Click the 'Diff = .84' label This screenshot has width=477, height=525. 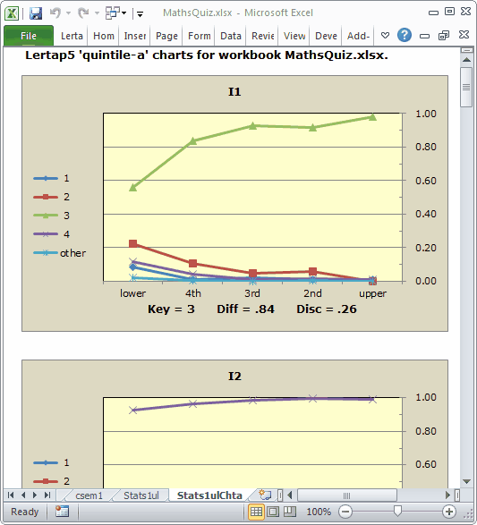[x=245, y=309]
